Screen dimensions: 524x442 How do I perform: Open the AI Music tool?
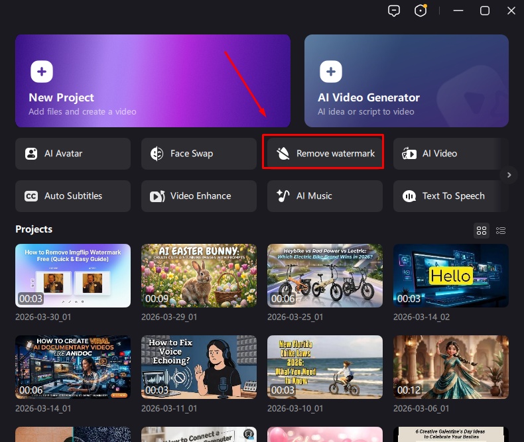[325, 196]
